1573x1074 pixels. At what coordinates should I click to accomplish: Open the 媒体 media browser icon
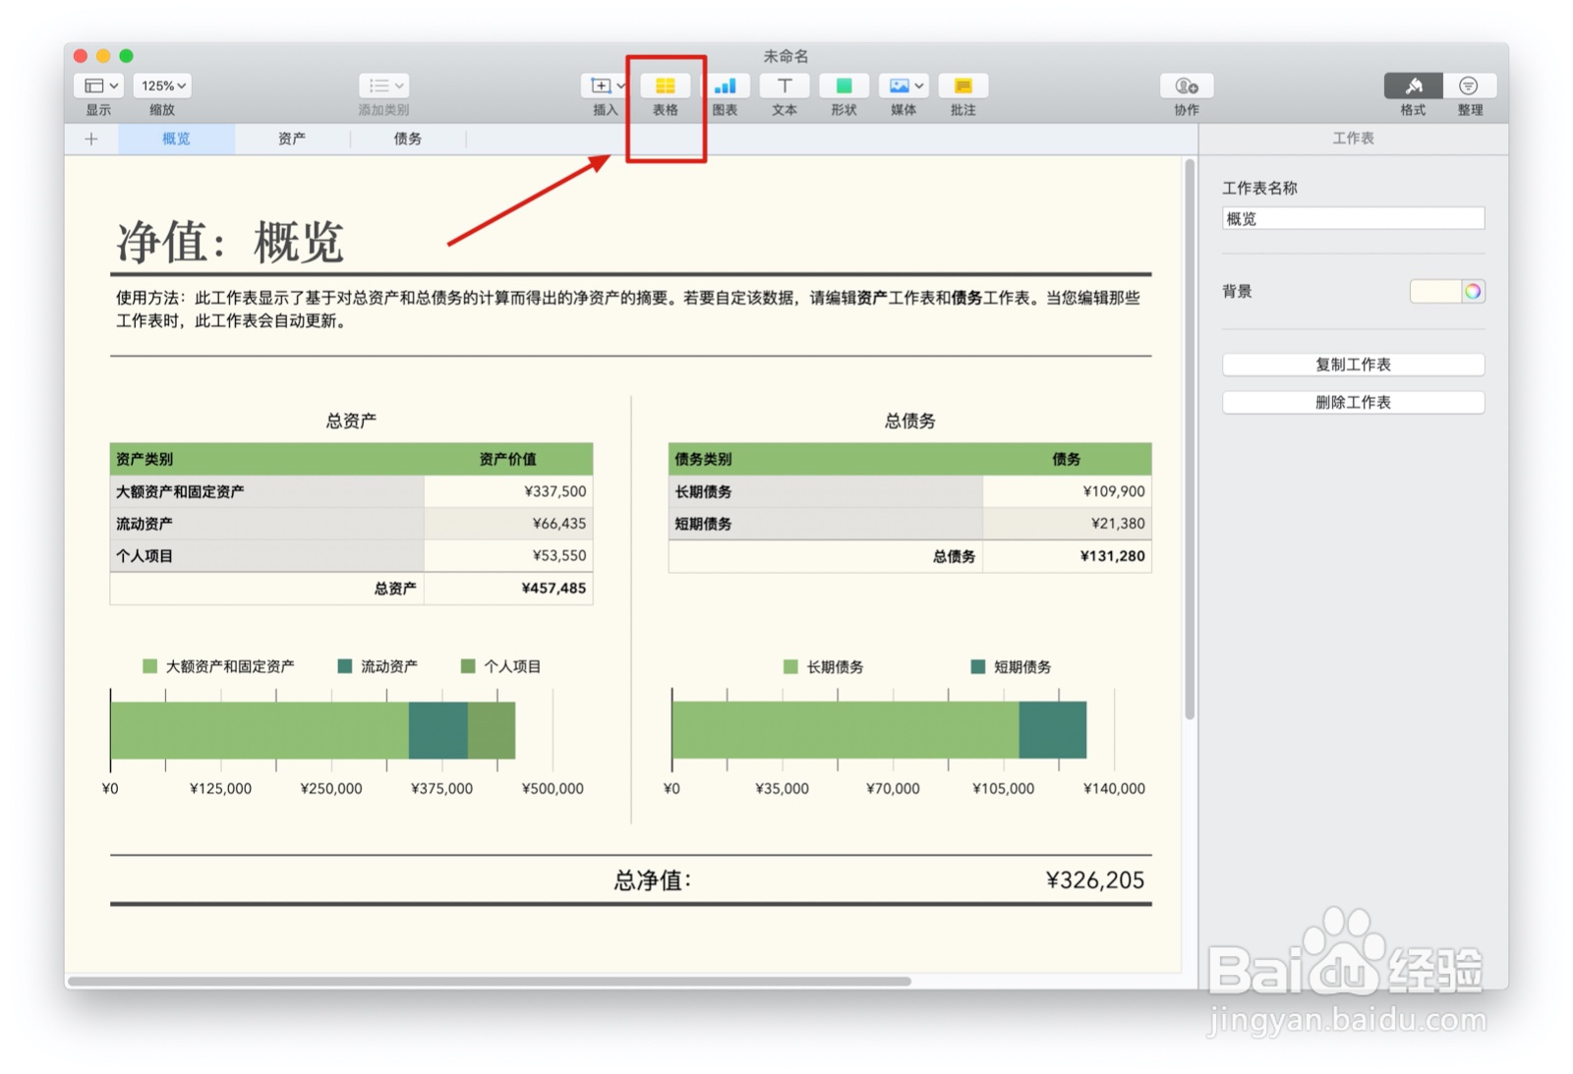pyautogui.click(x=897, y=86)
